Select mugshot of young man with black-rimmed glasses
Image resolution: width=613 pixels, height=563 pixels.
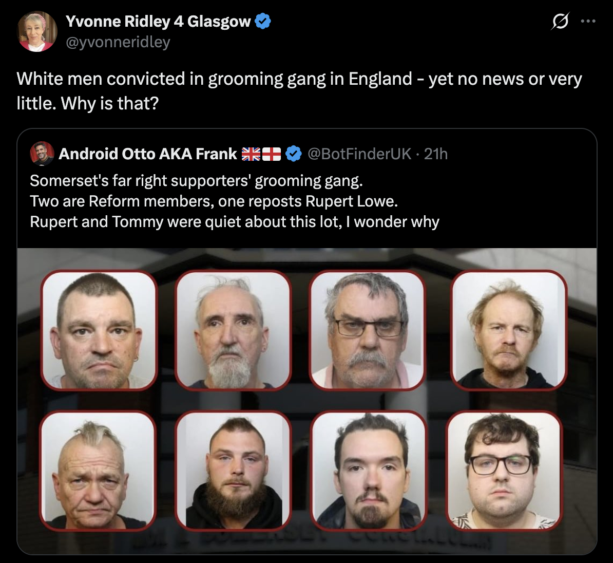tap(504, 470)
